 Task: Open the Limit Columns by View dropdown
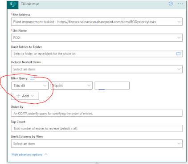coord(97,143)
